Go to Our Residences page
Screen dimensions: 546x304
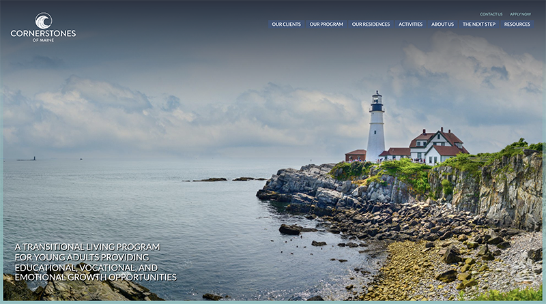[x=371, y=24]
